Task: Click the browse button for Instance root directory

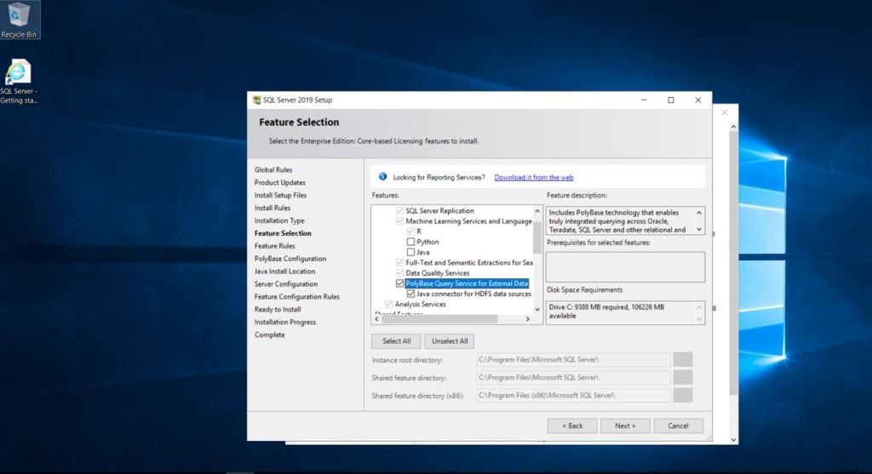Action: 682,360
